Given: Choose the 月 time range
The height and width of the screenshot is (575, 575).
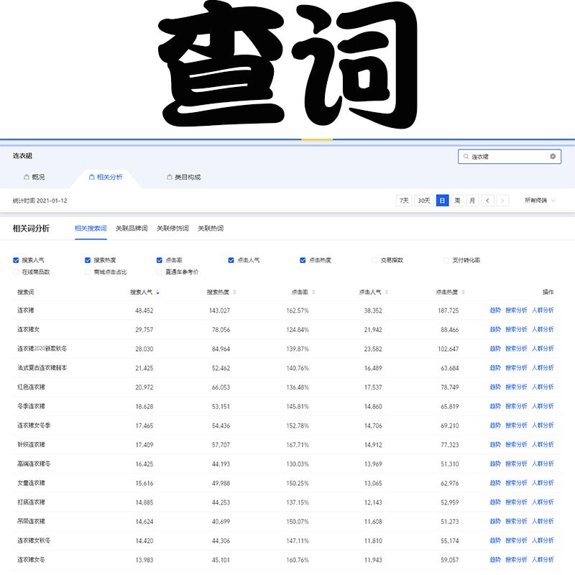Looking at the screenshot, I should tap(472, 201).
